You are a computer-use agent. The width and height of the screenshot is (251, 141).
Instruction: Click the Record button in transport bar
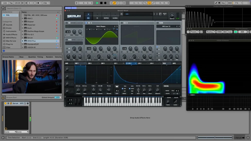pos(105,3)
